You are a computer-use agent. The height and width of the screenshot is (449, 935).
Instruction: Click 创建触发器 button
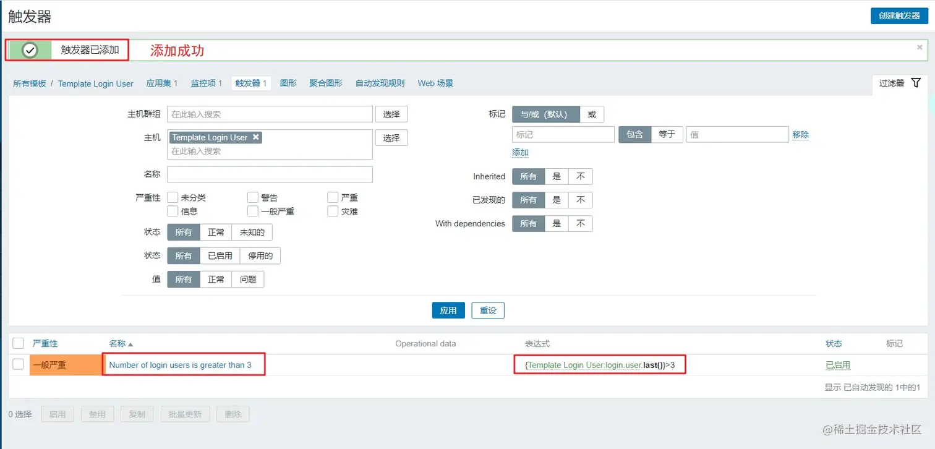pos(899,15)
